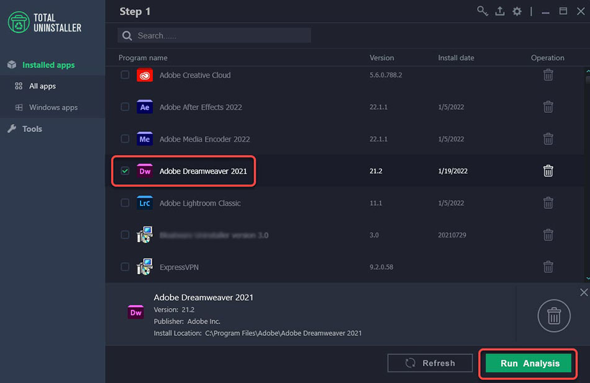Click the Installed apps cube icon
The width and height of the screenshot is (590, 383).
tap(12, 64)
